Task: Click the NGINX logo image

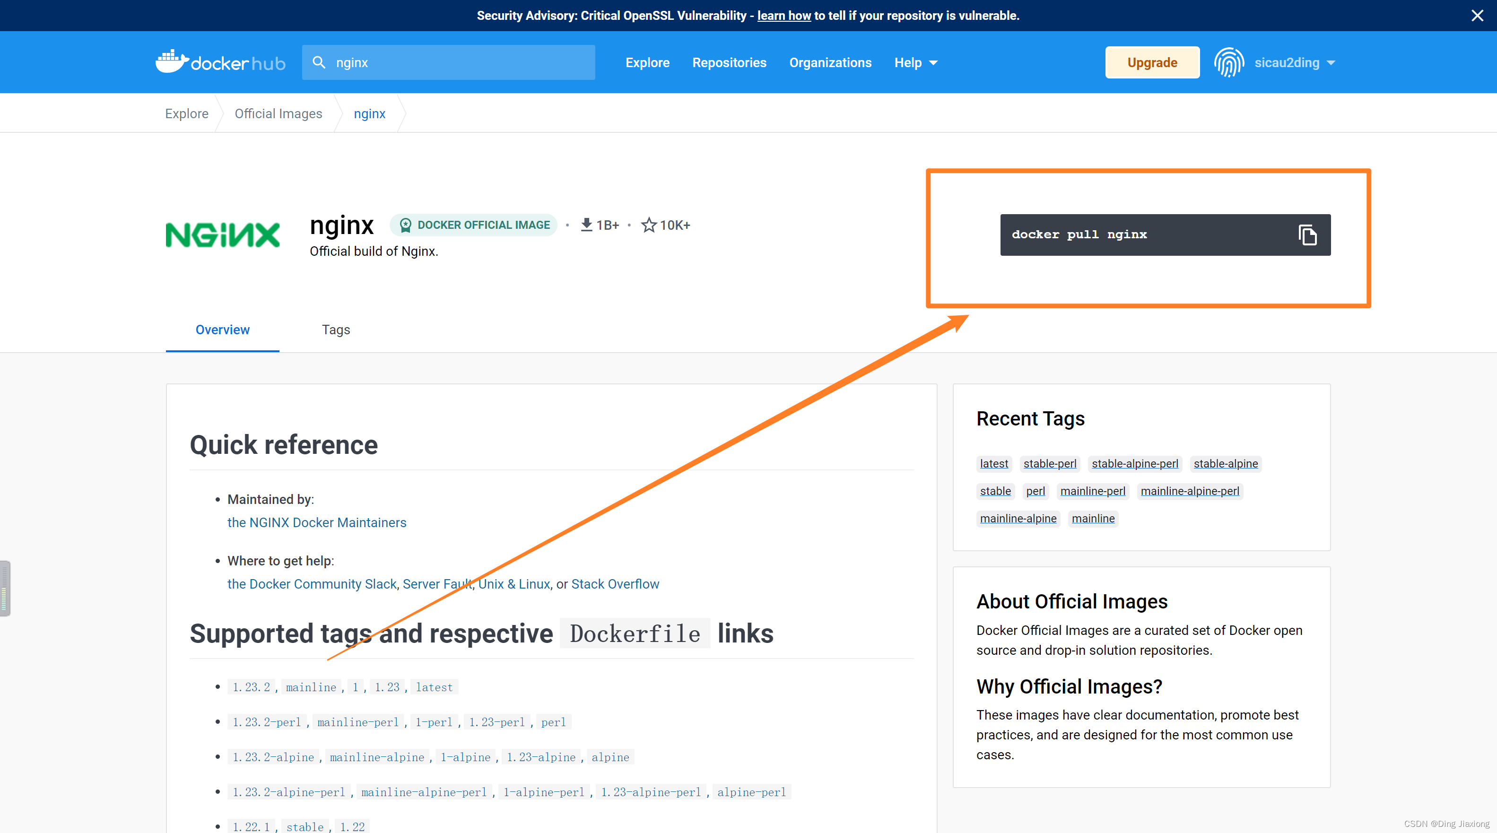Action: click(x=223, y=234)
